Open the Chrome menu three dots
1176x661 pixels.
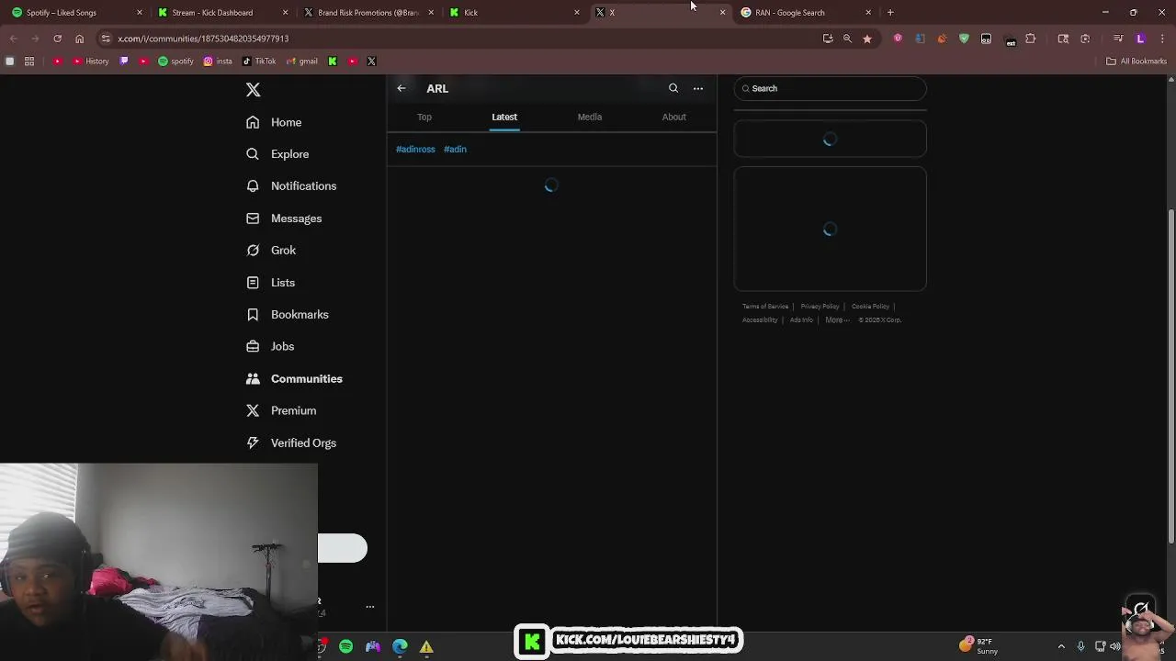point(1162,39)
